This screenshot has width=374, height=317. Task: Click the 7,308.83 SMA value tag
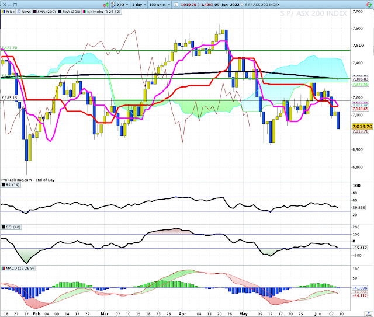pos(361,79)
